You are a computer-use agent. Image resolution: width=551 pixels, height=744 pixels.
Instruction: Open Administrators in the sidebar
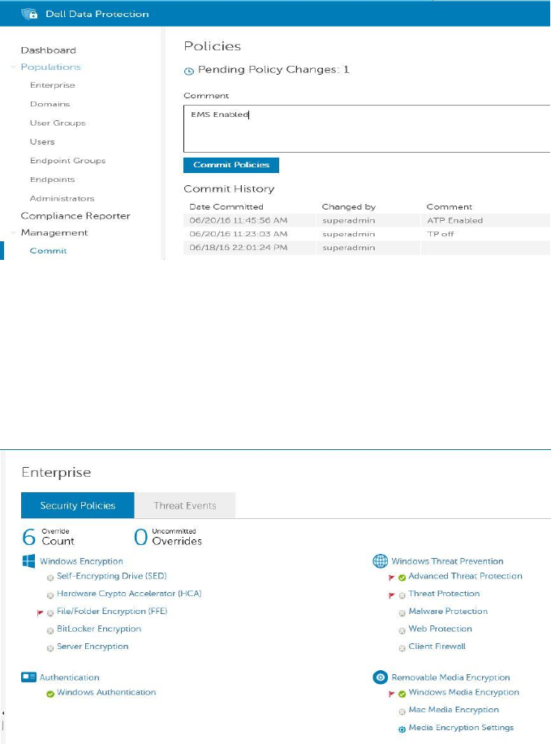pyautogui.click(x=62, y=198)
